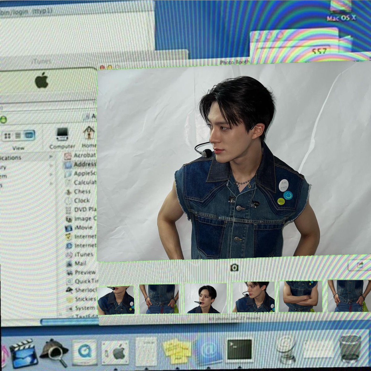Click the green zoom button in Finder window
Image resolution: width=371 pixels, height=371 pixels.
pyautogui.click(x=3, y=119)
